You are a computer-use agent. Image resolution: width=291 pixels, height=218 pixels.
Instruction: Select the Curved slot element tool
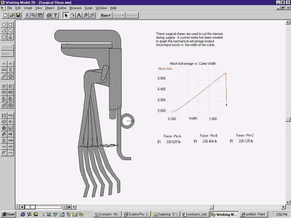coord(4,76)
